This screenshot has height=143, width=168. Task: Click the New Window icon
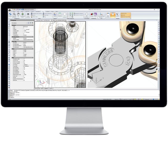pos(108,15)
